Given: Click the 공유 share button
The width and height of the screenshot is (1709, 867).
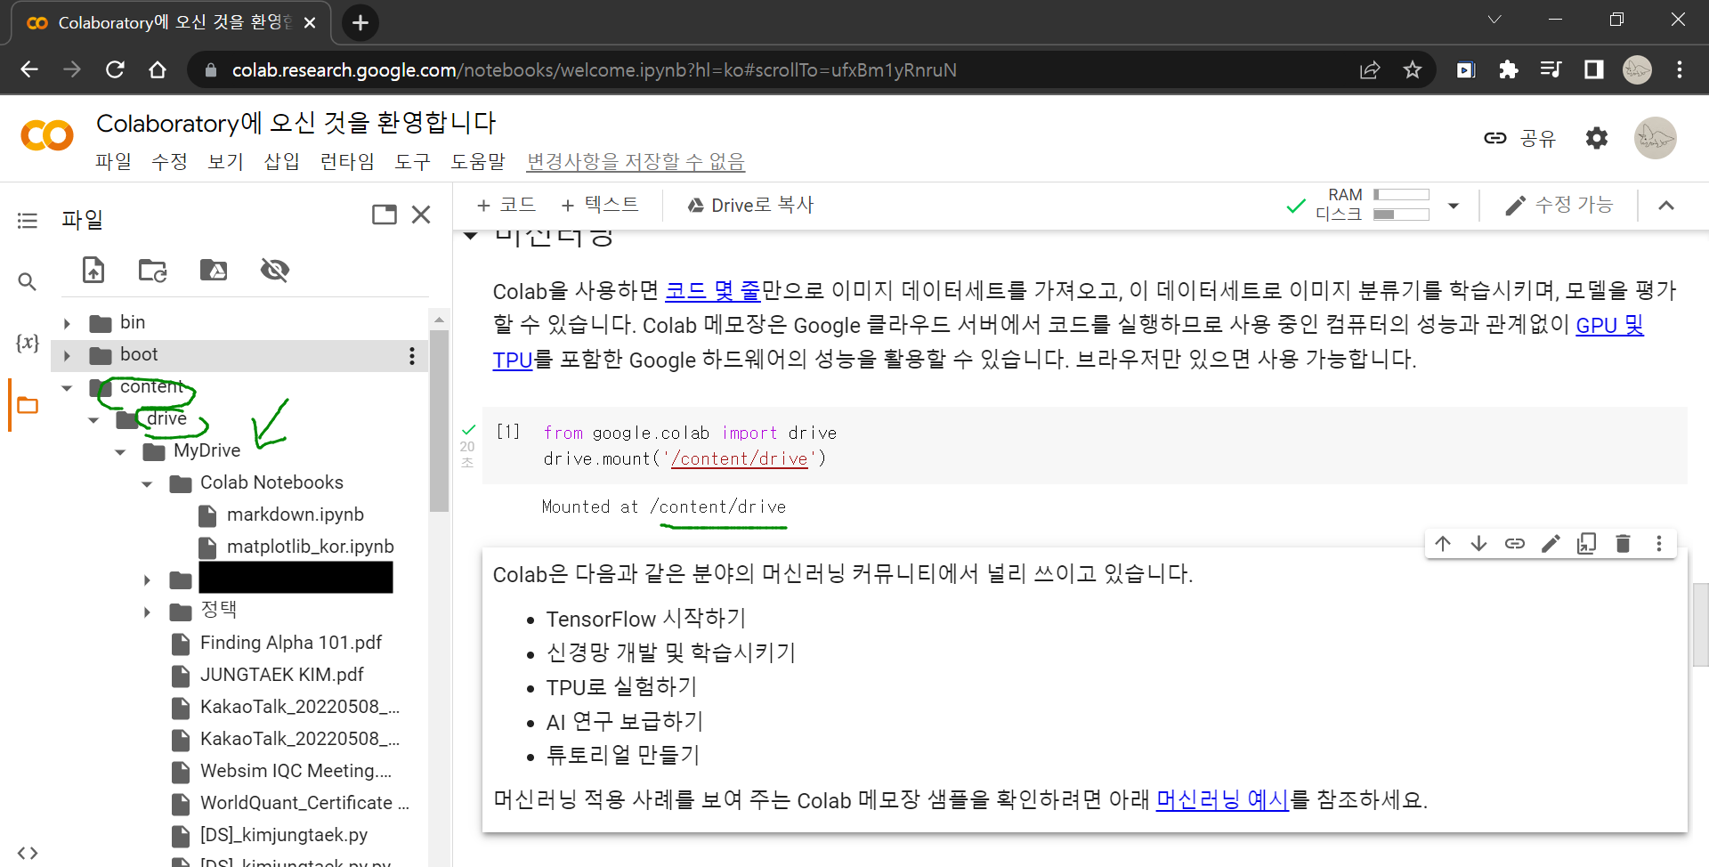Looking at the screenshot, I should [x=1520, y=138].
